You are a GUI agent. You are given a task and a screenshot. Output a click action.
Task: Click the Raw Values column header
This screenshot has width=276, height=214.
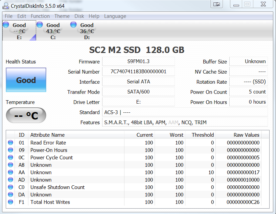point(246,135)
